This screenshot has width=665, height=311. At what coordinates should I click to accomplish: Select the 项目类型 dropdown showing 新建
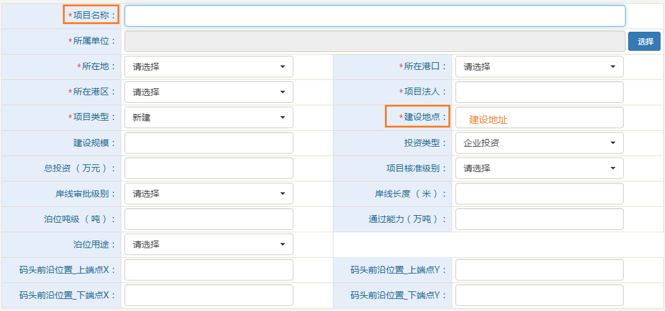208,117
